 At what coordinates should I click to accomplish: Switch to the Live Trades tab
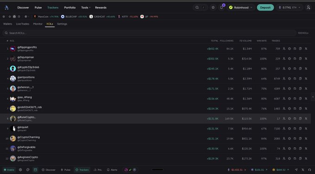[23, 24]
